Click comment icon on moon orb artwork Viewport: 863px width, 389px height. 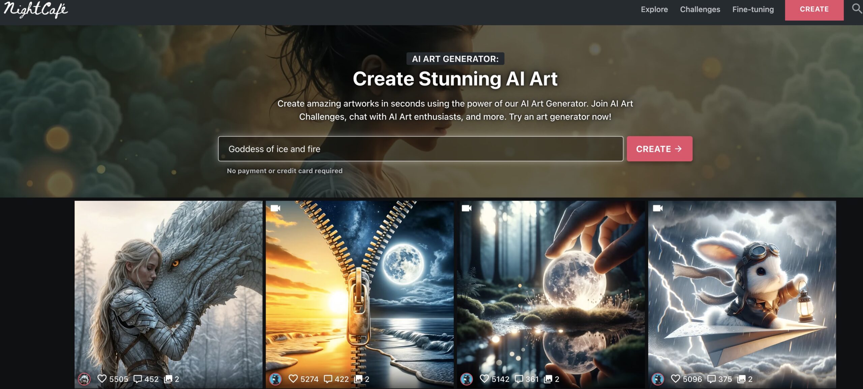pyautogui.click(x=519, y=379)
